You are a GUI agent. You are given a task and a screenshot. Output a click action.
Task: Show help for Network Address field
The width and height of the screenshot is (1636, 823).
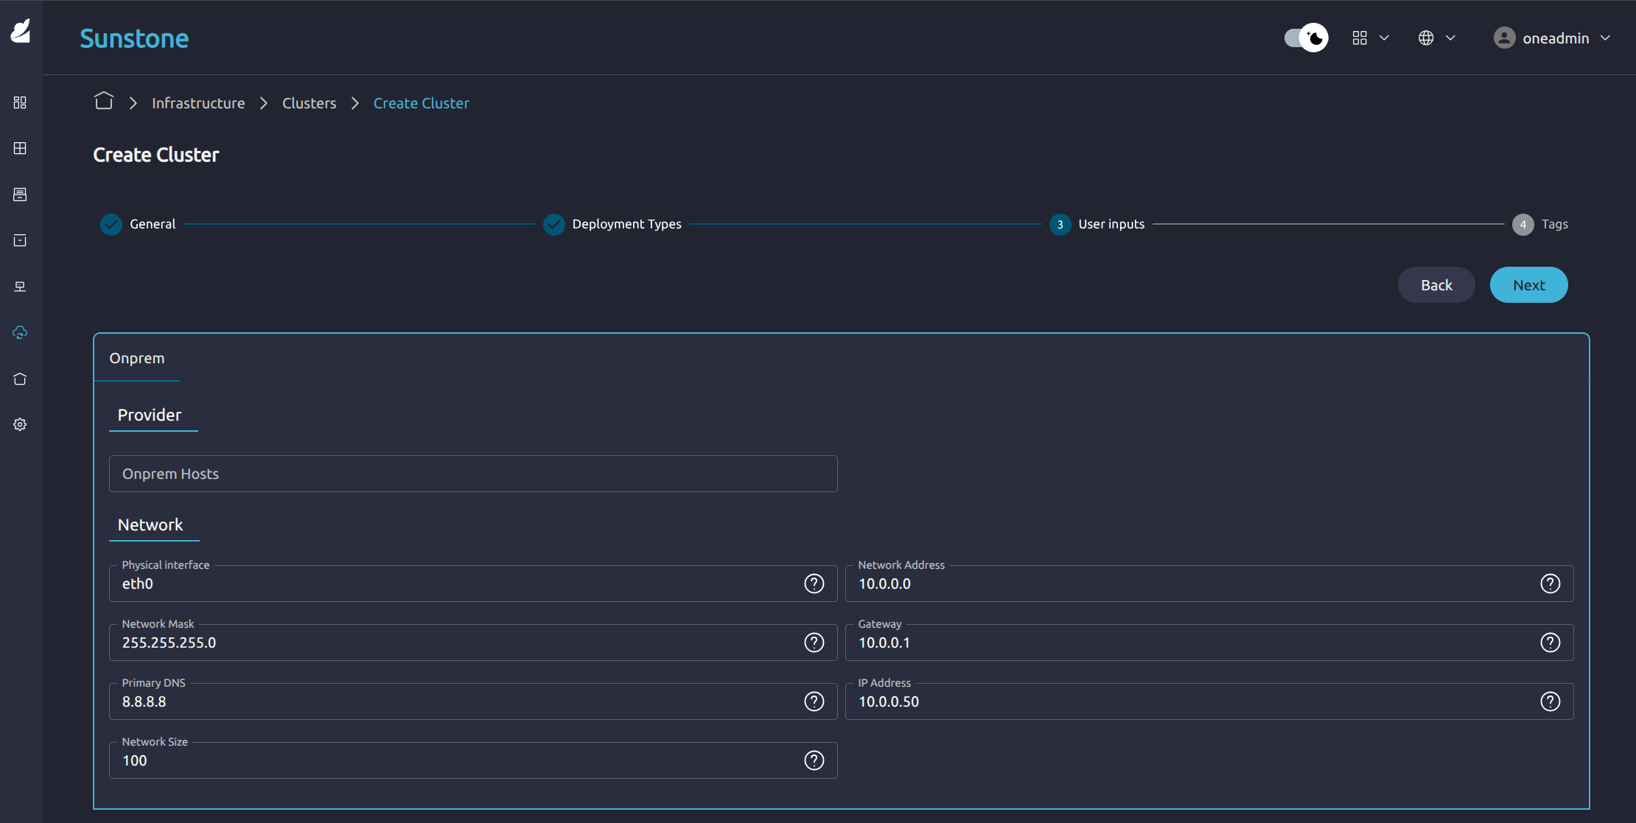[1550, 584]
